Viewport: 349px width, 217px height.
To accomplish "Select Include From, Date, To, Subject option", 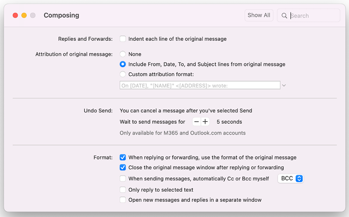I will click(123, 64).
